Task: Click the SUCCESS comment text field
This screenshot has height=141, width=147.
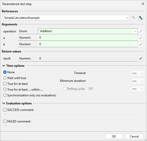Action: 73,115
